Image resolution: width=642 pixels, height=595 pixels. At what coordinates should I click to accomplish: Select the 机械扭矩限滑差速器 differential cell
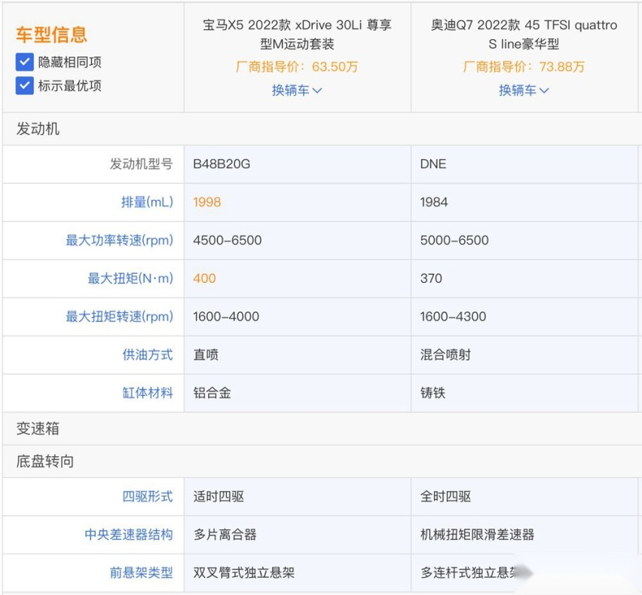pyautogui.click(x=524, y=535)
